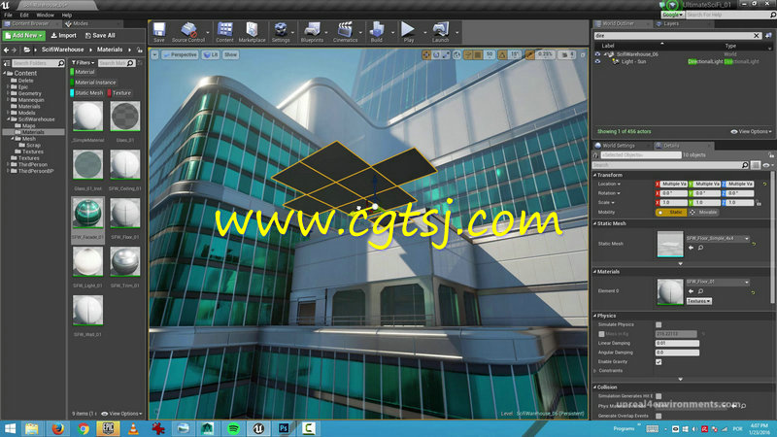Click the Windows Start button
Viewport: 777px width, 437px height.
point(10,428)
